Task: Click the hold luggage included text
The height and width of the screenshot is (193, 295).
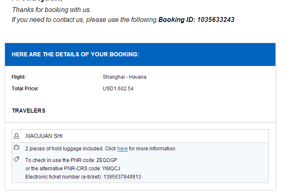Action: point(64,149)
